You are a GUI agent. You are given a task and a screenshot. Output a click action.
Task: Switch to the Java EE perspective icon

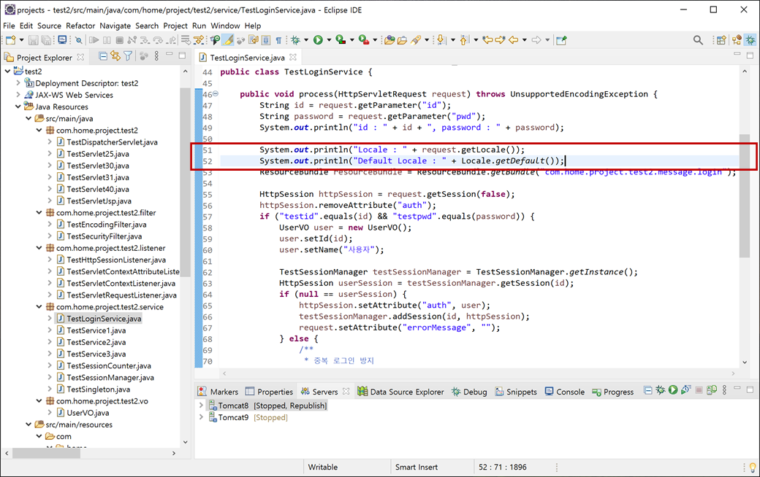coord(737,40)
